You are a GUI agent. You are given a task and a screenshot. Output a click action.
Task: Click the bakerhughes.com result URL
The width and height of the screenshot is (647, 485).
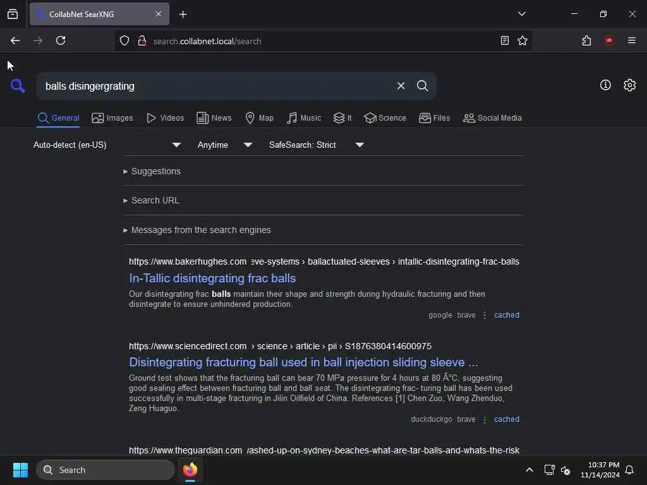pos(324,261)
